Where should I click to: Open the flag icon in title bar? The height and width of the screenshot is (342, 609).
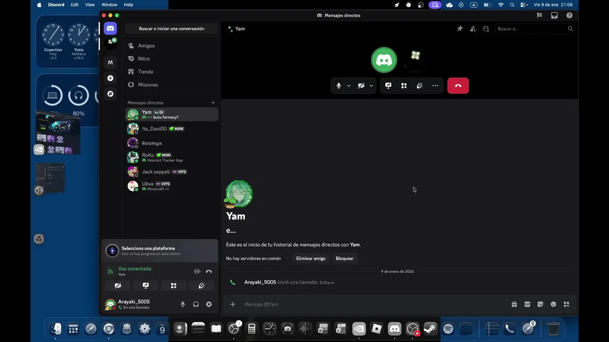[540, 15]
